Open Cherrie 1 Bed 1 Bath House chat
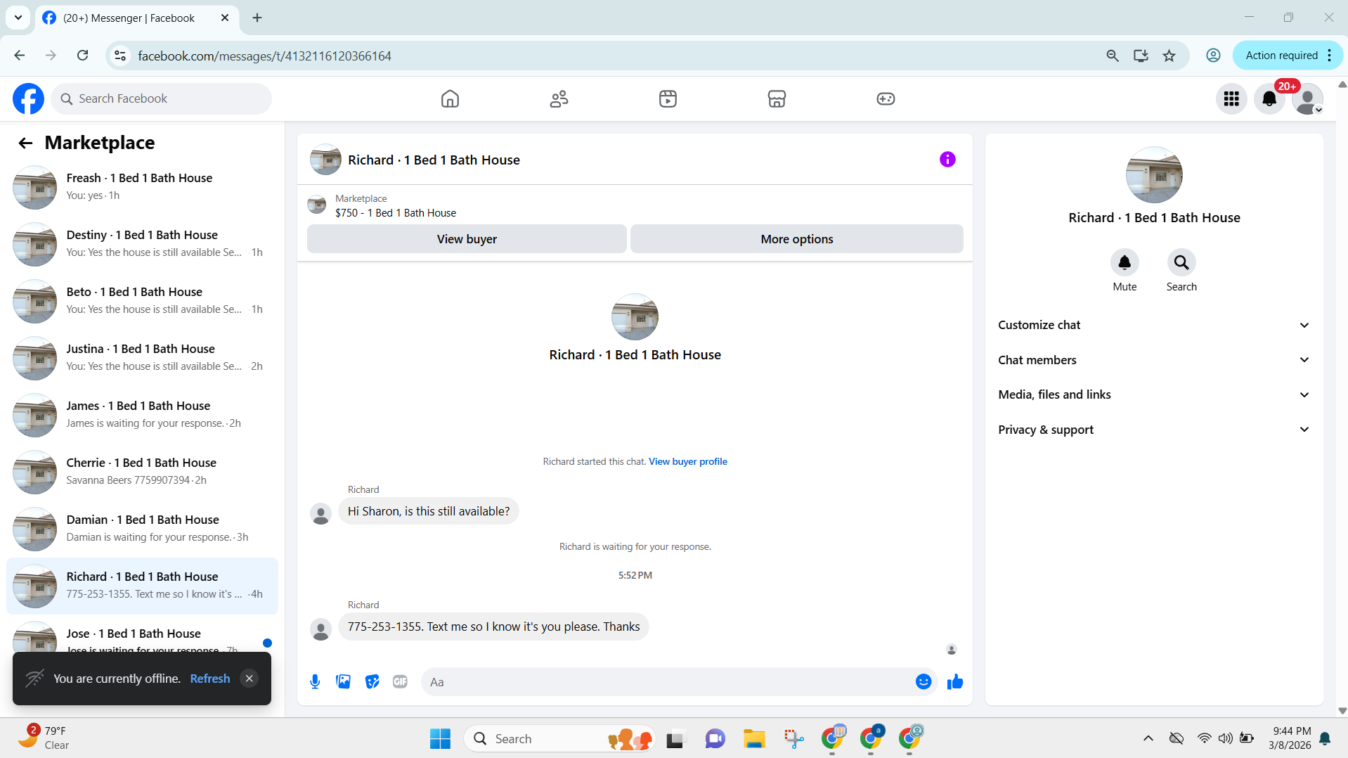 click(142, 472)
